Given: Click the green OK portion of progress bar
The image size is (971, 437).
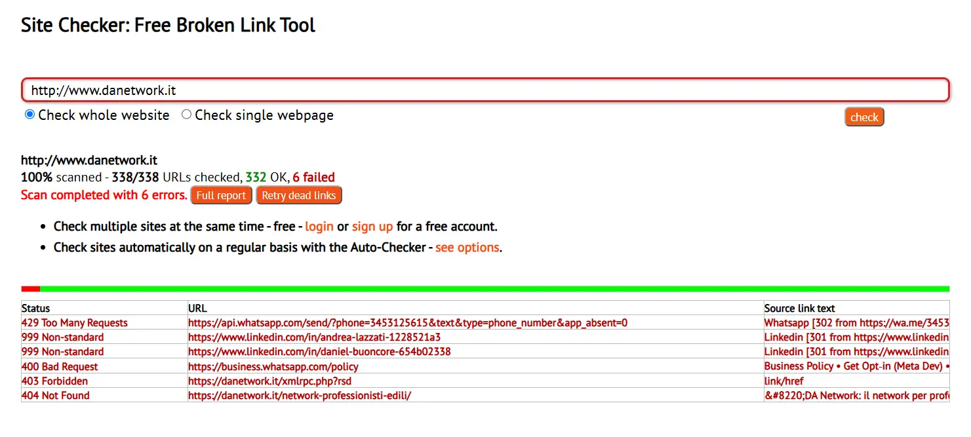Looking at the screenshot, I should tap(494, 289).
